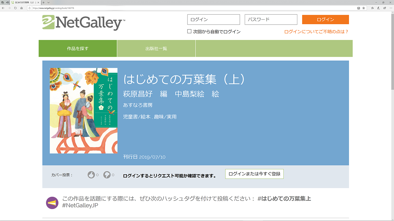394x221 pixels.
Task: Click the title はじめての万葉集（上）
Action: 185,79
